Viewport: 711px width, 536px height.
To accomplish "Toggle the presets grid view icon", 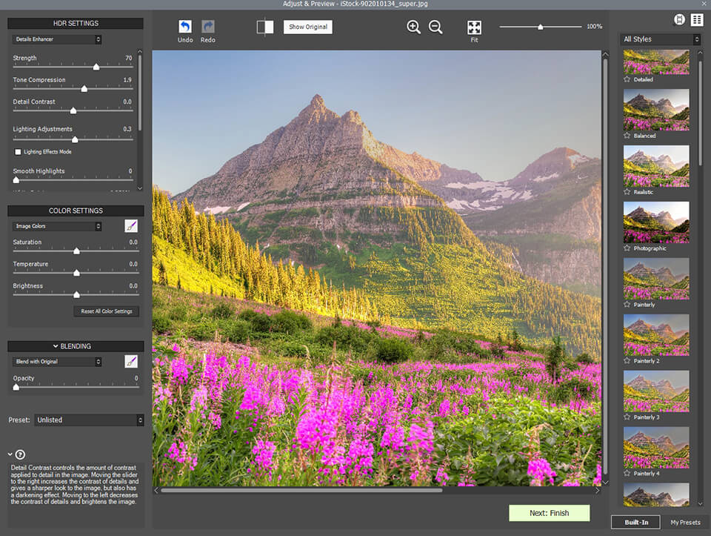I will [696, 19].
